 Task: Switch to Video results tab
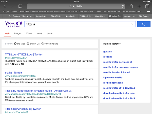coord(29,33)
